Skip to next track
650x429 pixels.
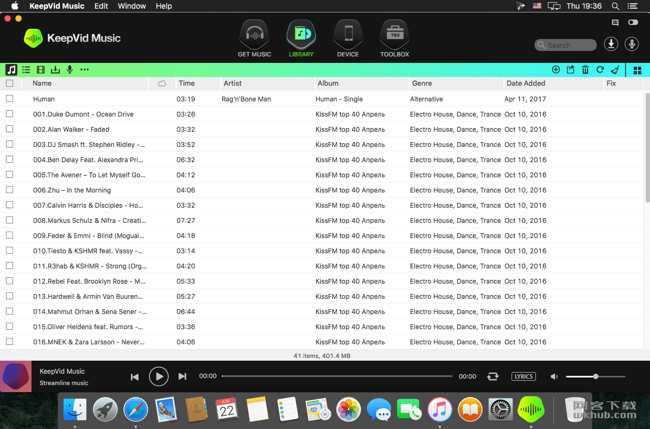pos(182,376)
